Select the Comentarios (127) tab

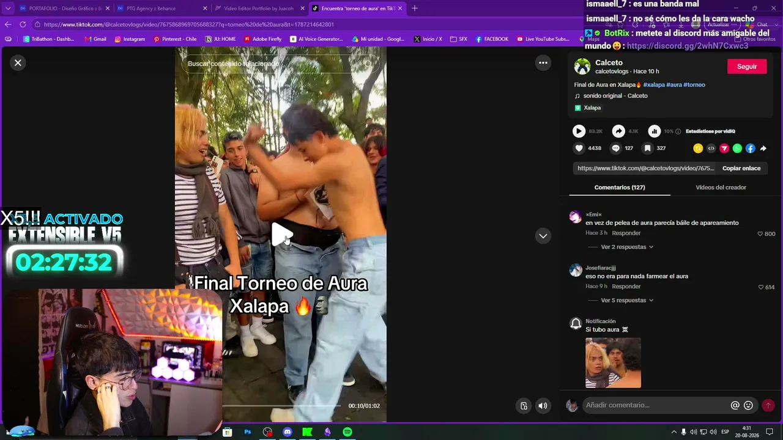pos(620,188)
